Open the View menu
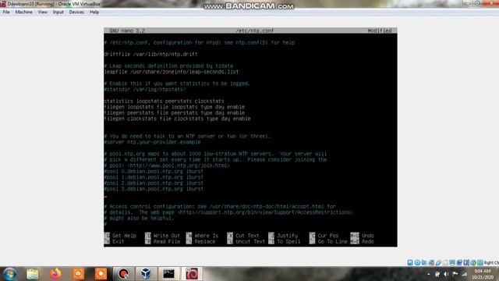Viewport: 499px width, 281px height. tap(43, 12)
